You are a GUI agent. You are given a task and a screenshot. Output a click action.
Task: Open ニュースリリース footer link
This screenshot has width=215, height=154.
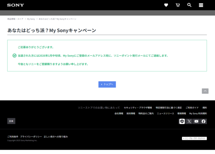pyautogui.click(x=165, y=113)
